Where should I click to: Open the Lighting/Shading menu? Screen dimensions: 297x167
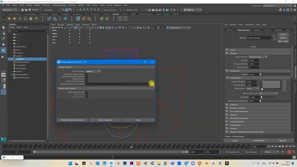coord(59,5)
